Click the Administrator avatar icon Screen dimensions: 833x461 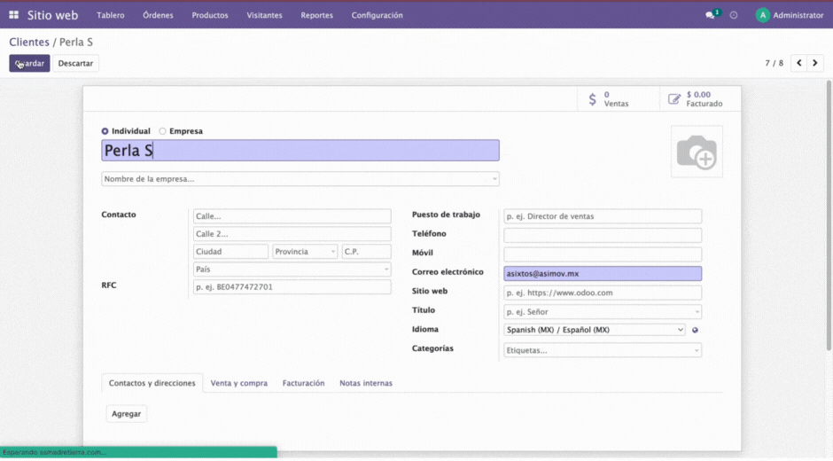763,15
